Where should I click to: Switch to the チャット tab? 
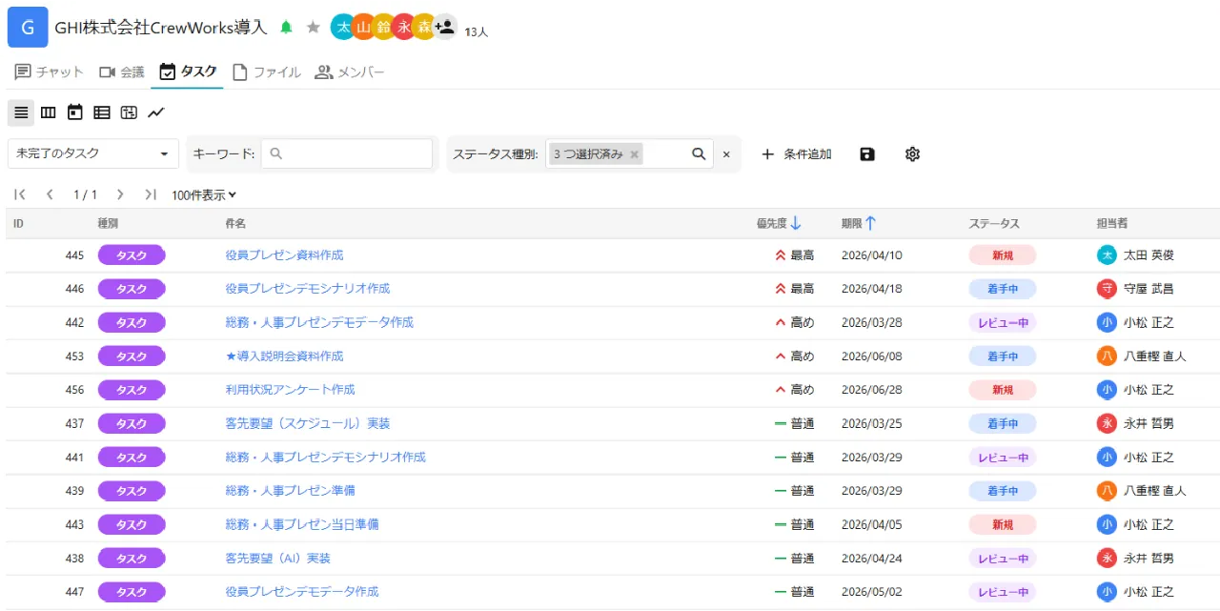click(50, 71)
